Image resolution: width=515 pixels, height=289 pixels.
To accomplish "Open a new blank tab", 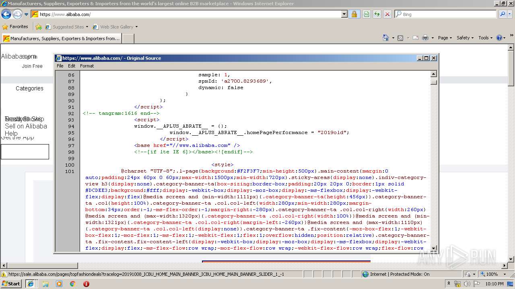I will pos(128,39).
